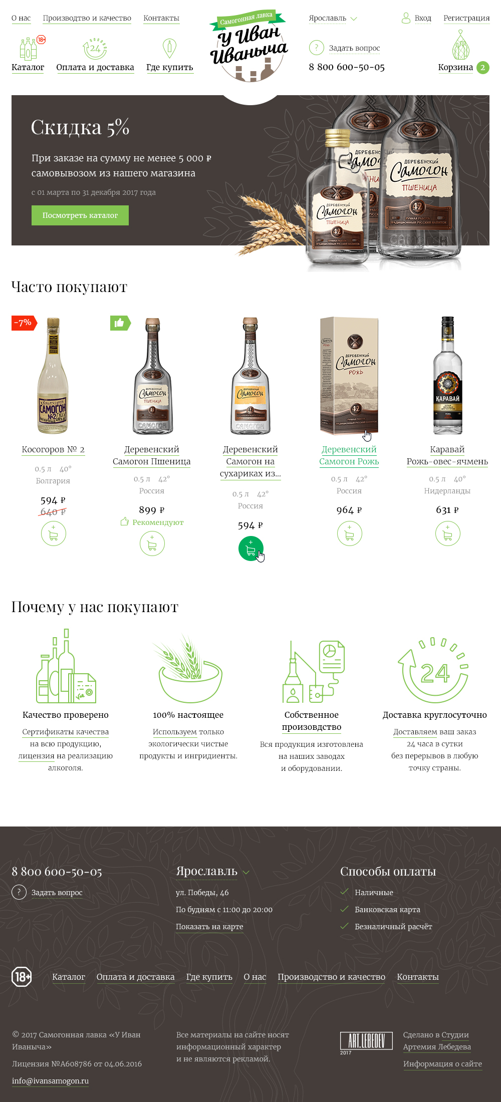This screenshot has height=1102, width=501.
Task: Follow the Показать на карте link
Action: 209,927
